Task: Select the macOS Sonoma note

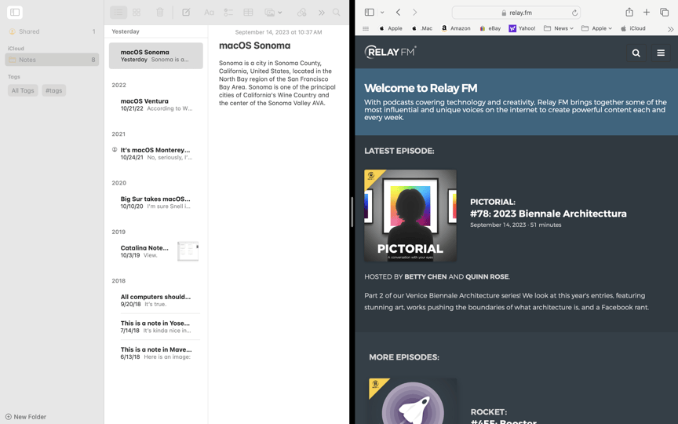Action: [x=155, y=56]
